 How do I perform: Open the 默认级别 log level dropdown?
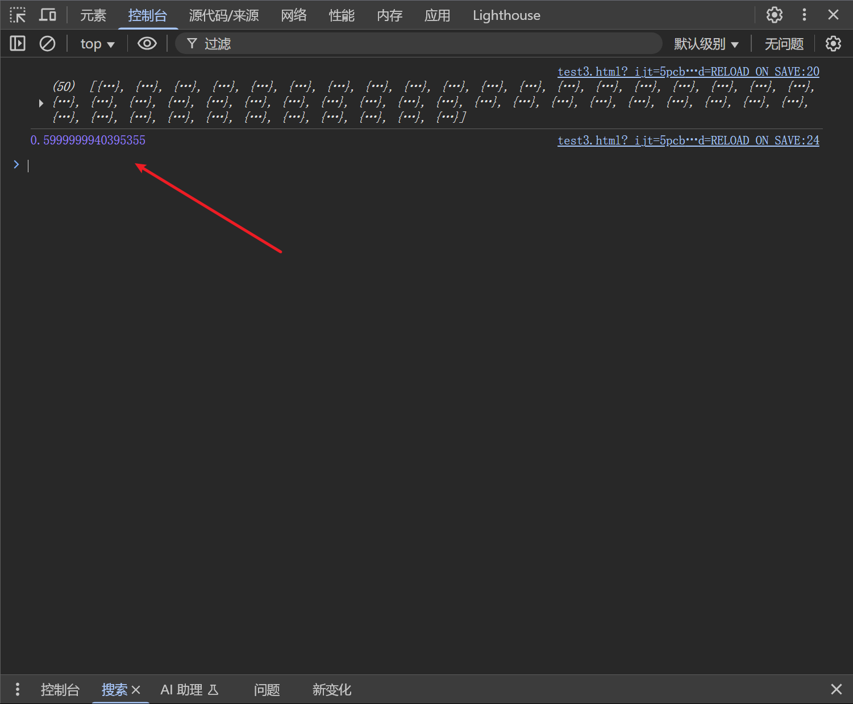[x=706, y=44]
